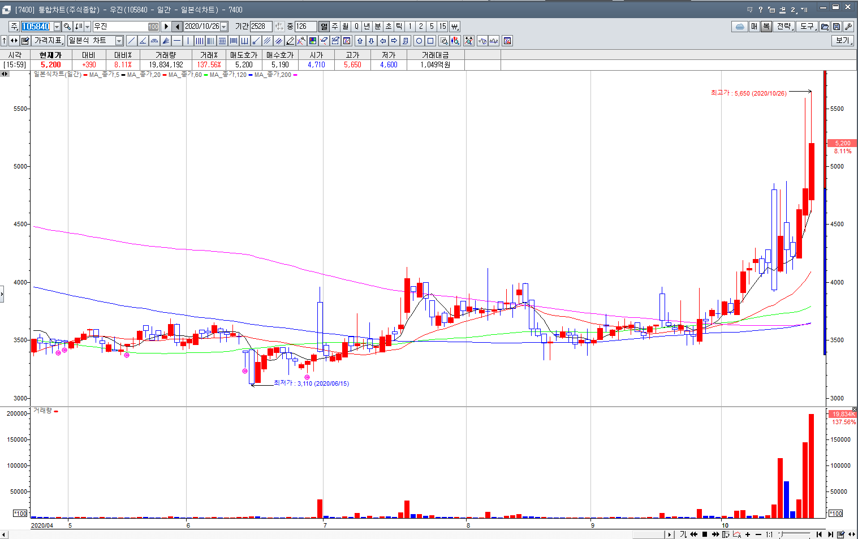Image resolution: width=858 pixels, height=539 pixels.
Task: Select the trend line drawing tool
Action: point(131,41)
